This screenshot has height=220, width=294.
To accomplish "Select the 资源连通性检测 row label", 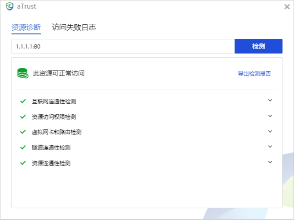I will coord(51,163).
